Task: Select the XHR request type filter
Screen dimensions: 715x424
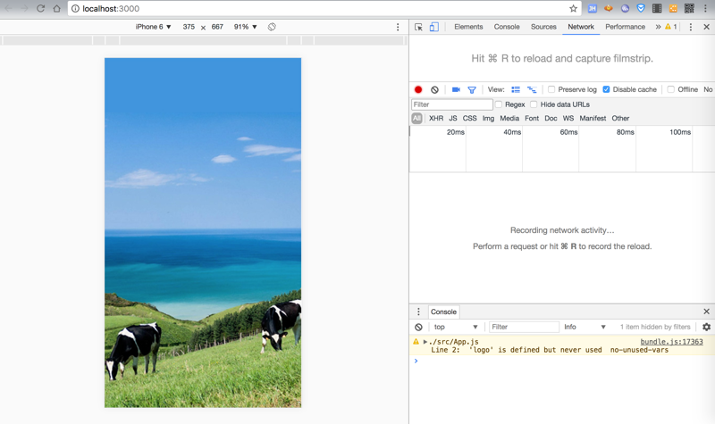Action: coord(435,118)
